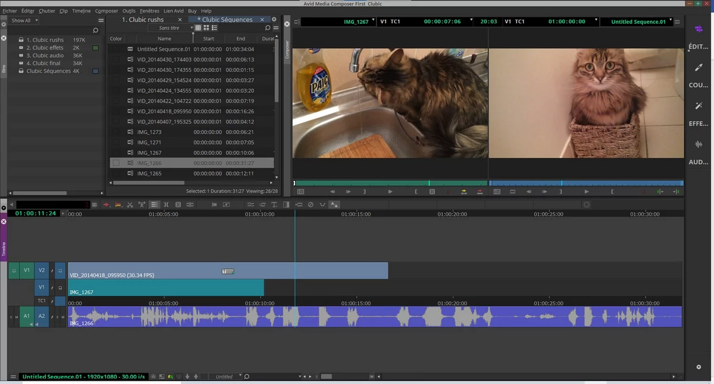Click search icon in bin container sidebar
Image resolution: width=714 pixels, height=384 pixels.
[x=95, y=30]
